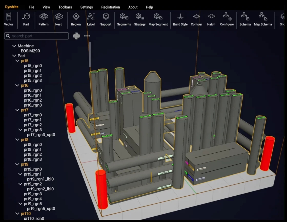Click the part tree vertical scrollbar
This screenshot has width=287, height=222.
coord(90,55)
